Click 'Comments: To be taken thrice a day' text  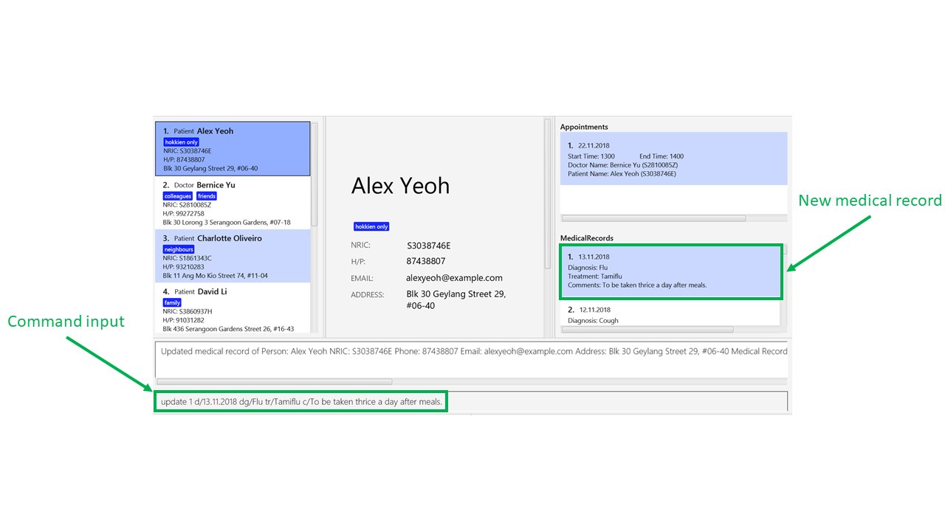pyautogui.click(x=637, y=285)
